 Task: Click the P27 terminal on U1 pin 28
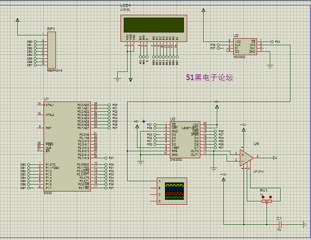point(106,158)
